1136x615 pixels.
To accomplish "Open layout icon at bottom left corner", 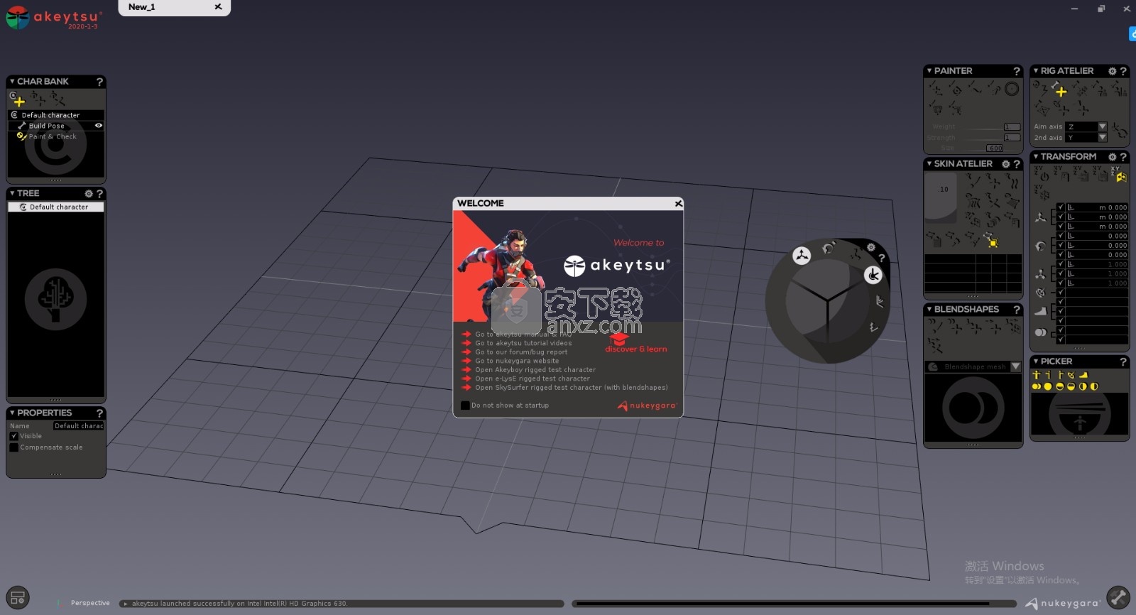I will (18, 598).
